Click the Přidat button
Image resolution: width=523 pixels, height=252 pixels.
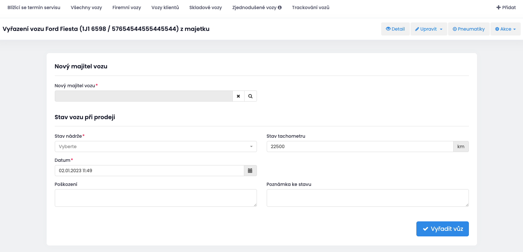click(506, 7)
